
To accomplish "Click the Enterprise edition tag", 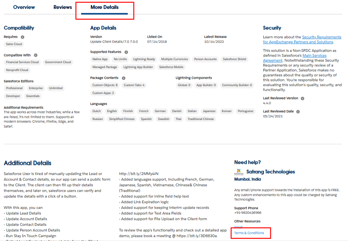I will coord(36,88).
